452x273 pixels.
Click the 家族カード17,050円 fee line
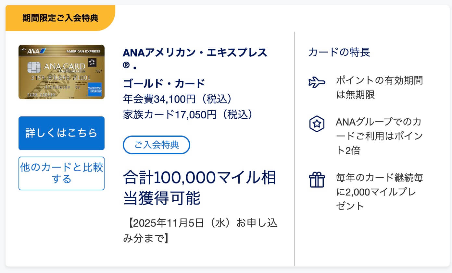coord(188,114)
